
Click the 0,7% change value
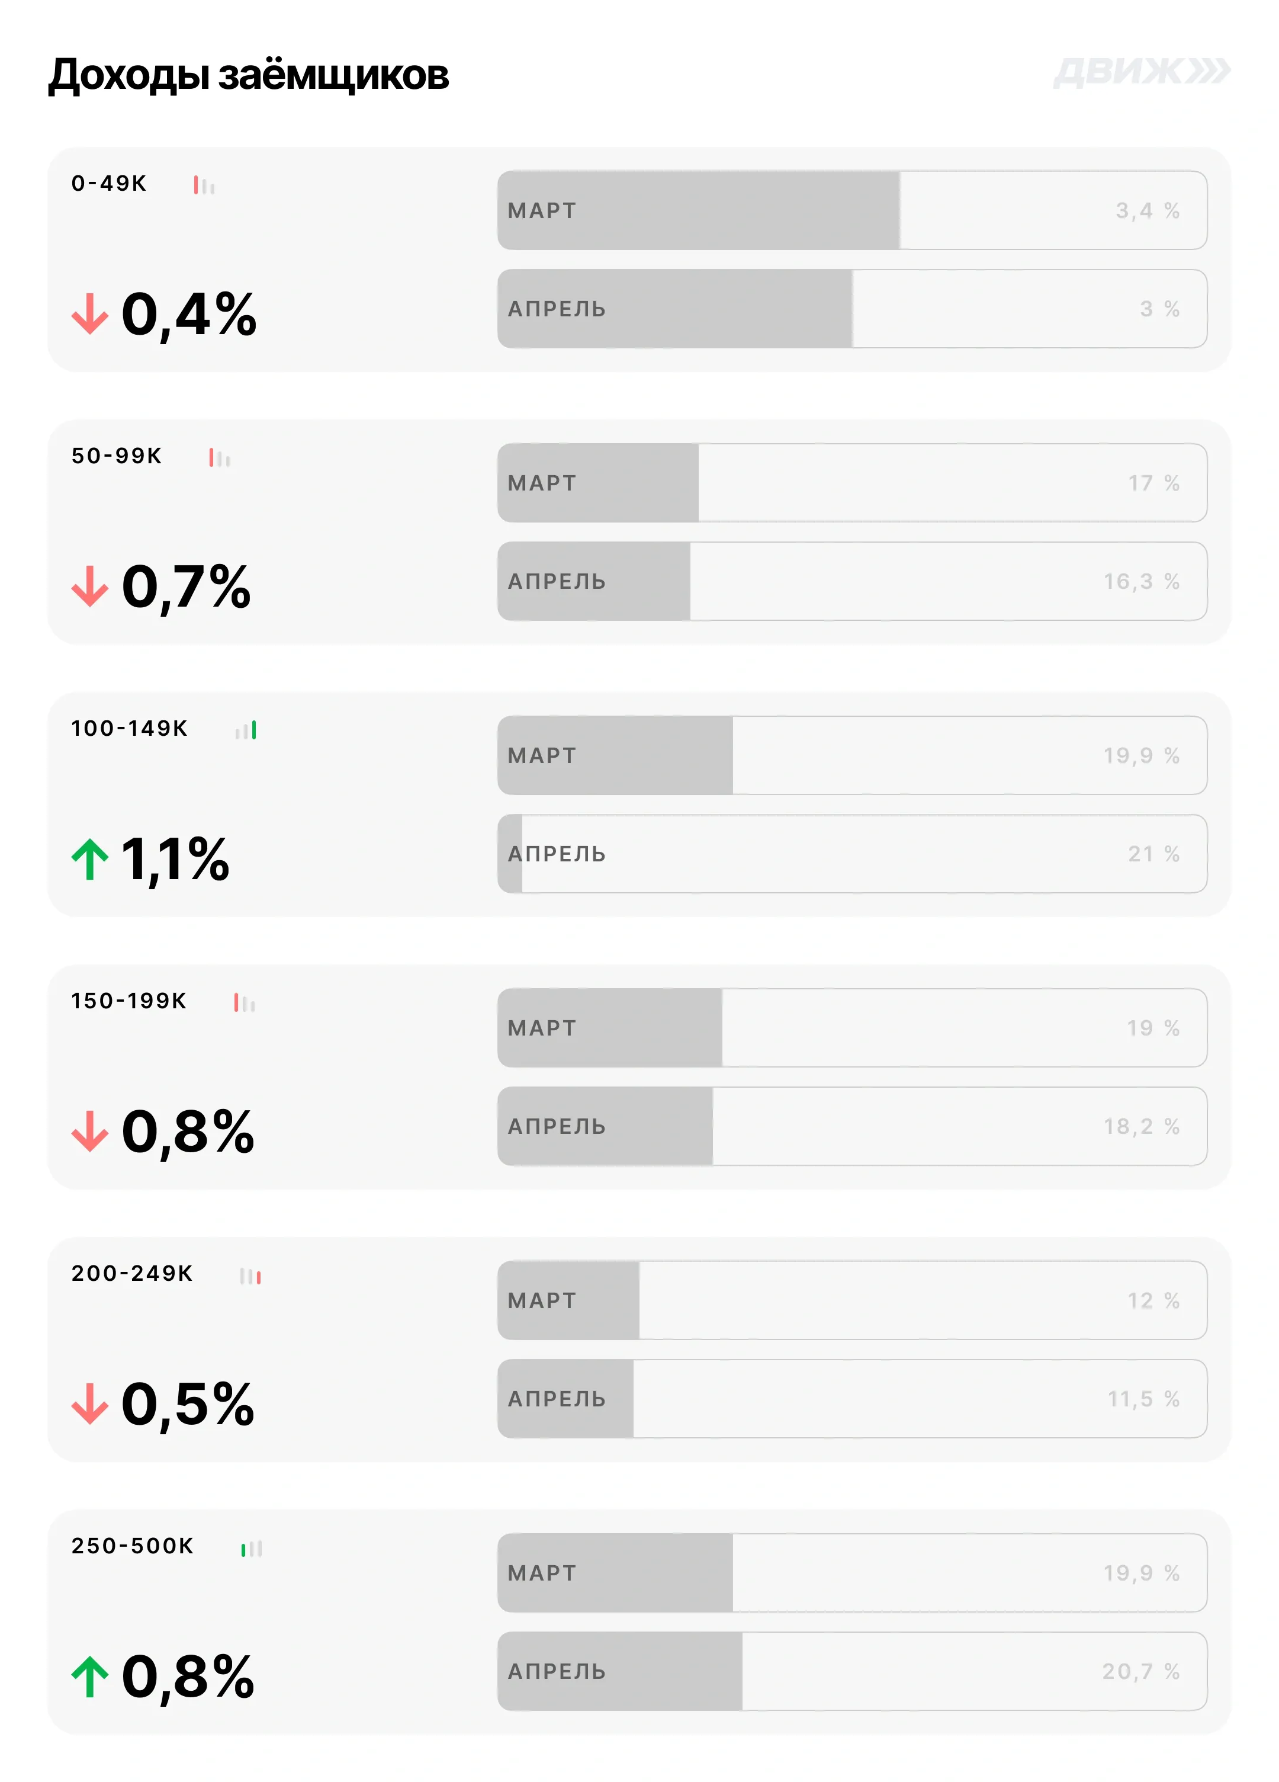(186, 587)
